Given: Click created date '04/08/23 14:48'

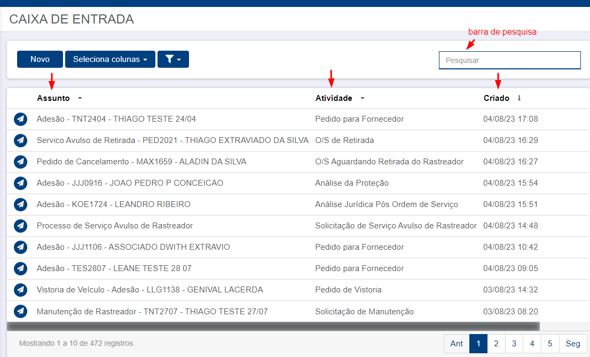Looking at the screenshot, I should click(510, 226).
